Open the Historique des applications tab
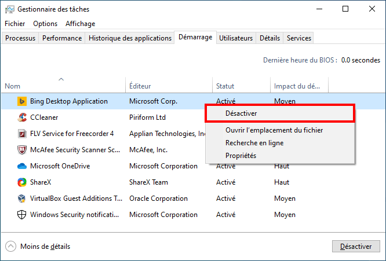386x261 pixels. (x=130, y=38)
